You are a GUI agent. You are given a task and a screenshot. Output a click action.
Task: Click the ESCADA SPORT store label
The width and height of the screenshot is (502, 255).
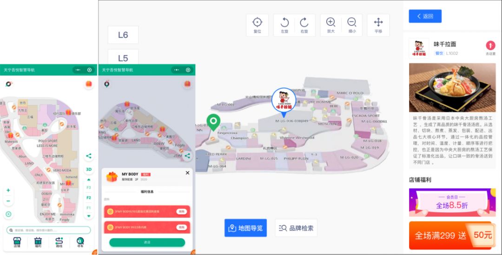tap(365, 116)
